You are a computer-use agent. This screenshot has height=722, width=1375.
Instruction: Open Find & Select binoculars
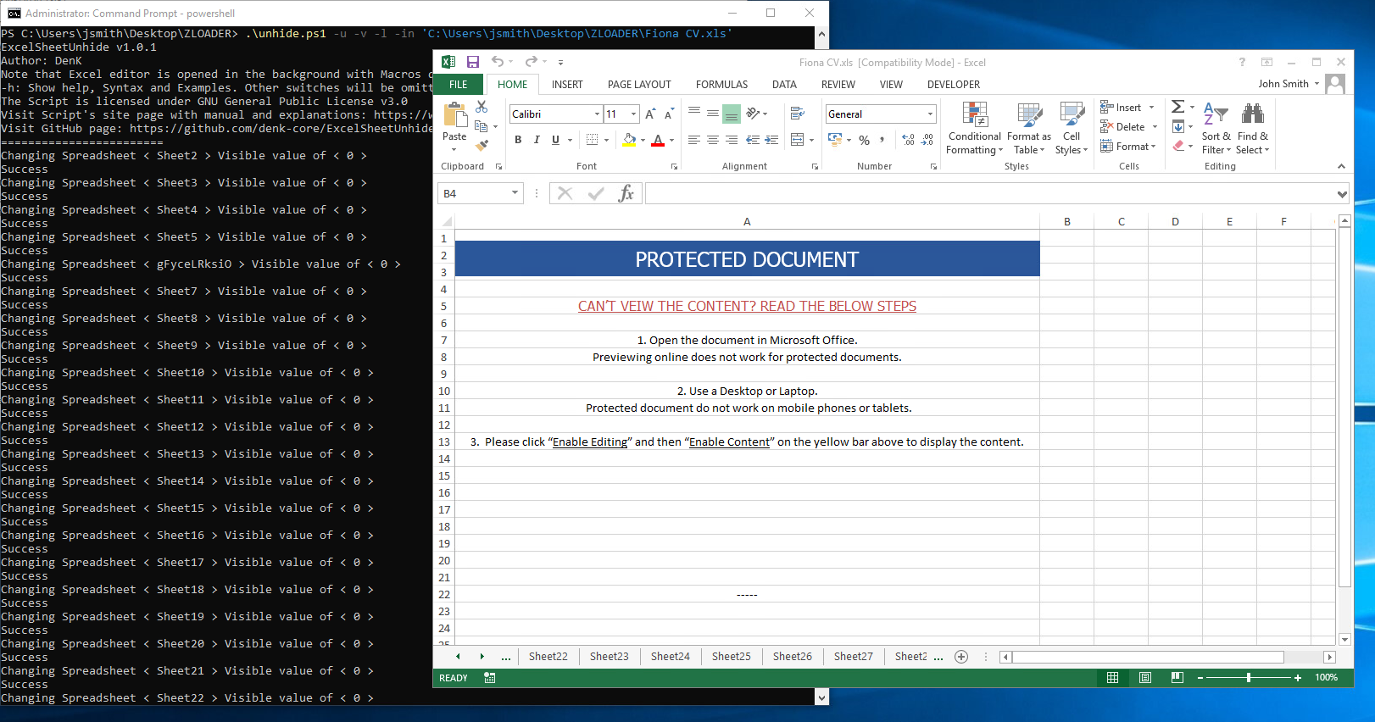[1253, 128]
